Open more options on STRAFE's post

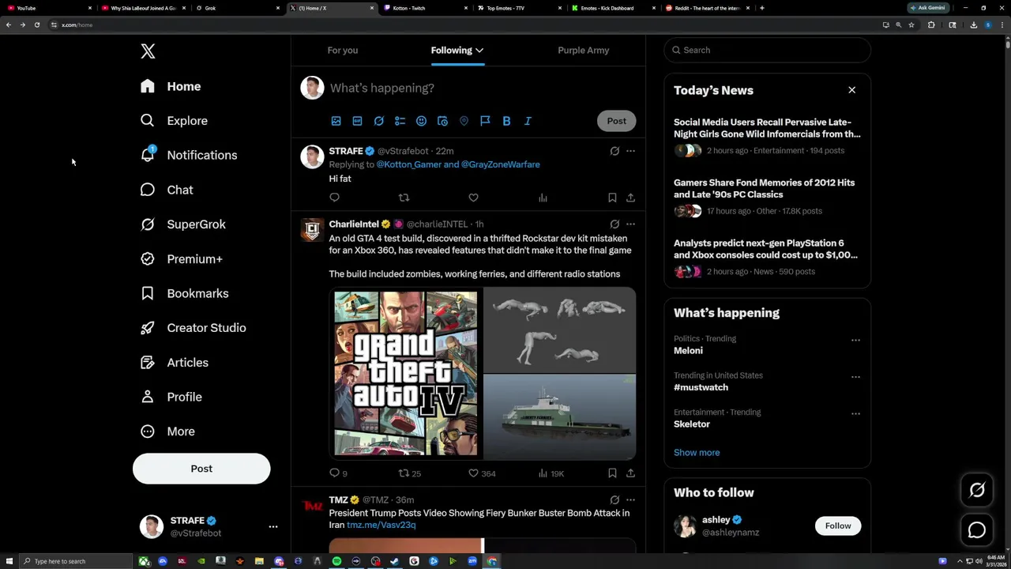(x=630, y=151)
